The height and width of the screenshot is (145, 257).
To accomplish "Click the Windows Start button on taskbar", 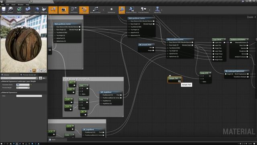I will coord(1,144).
